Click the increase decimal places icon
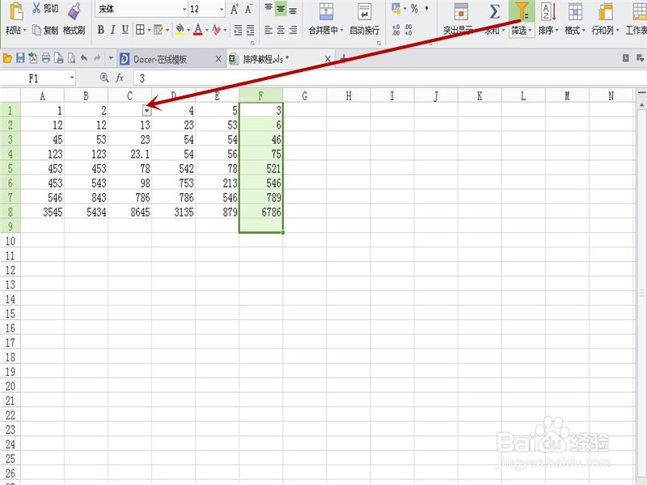Viewport: 647px width, 485px height. tap(395, 30)
